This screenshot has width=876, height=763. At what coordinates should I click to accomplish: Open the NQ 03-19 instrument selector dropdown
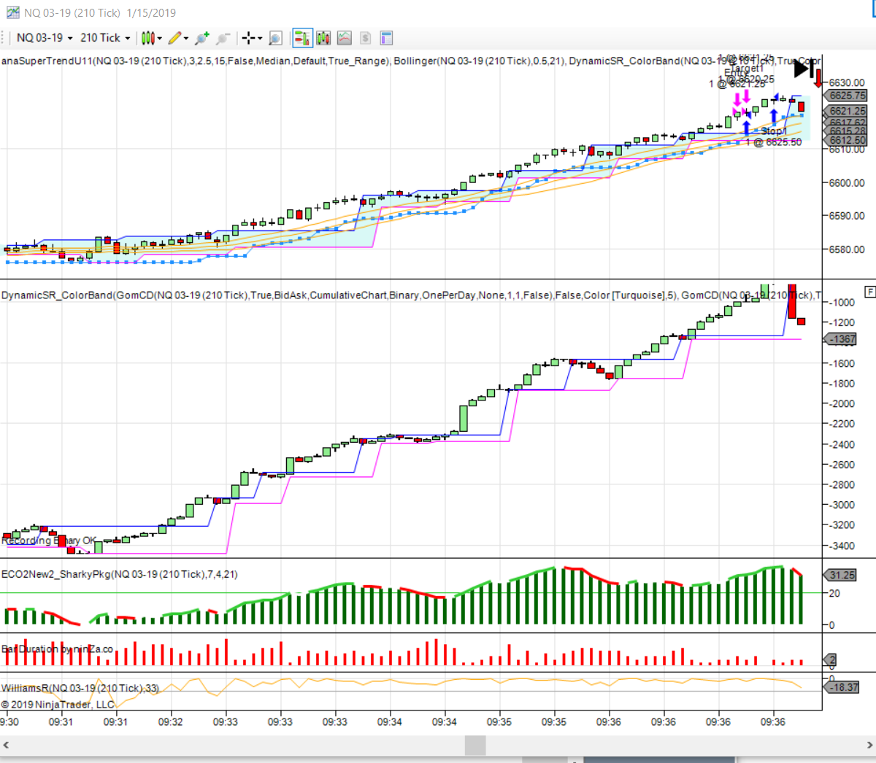(45, 38)
